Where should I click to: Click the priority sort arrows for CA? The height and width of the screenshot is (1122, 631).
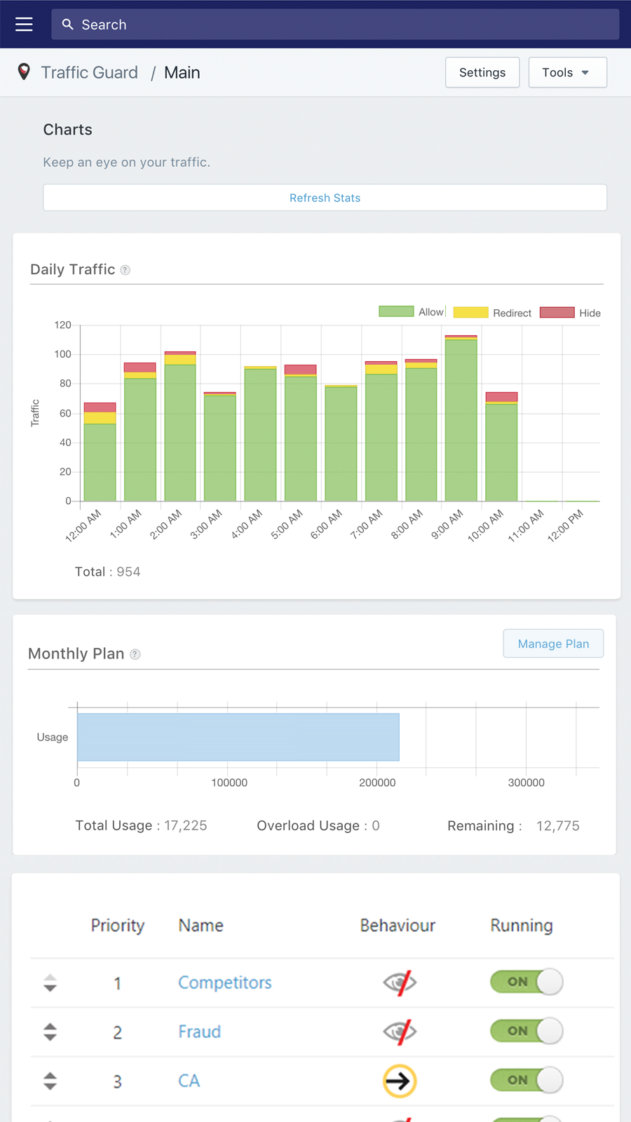click(50, 1081)
